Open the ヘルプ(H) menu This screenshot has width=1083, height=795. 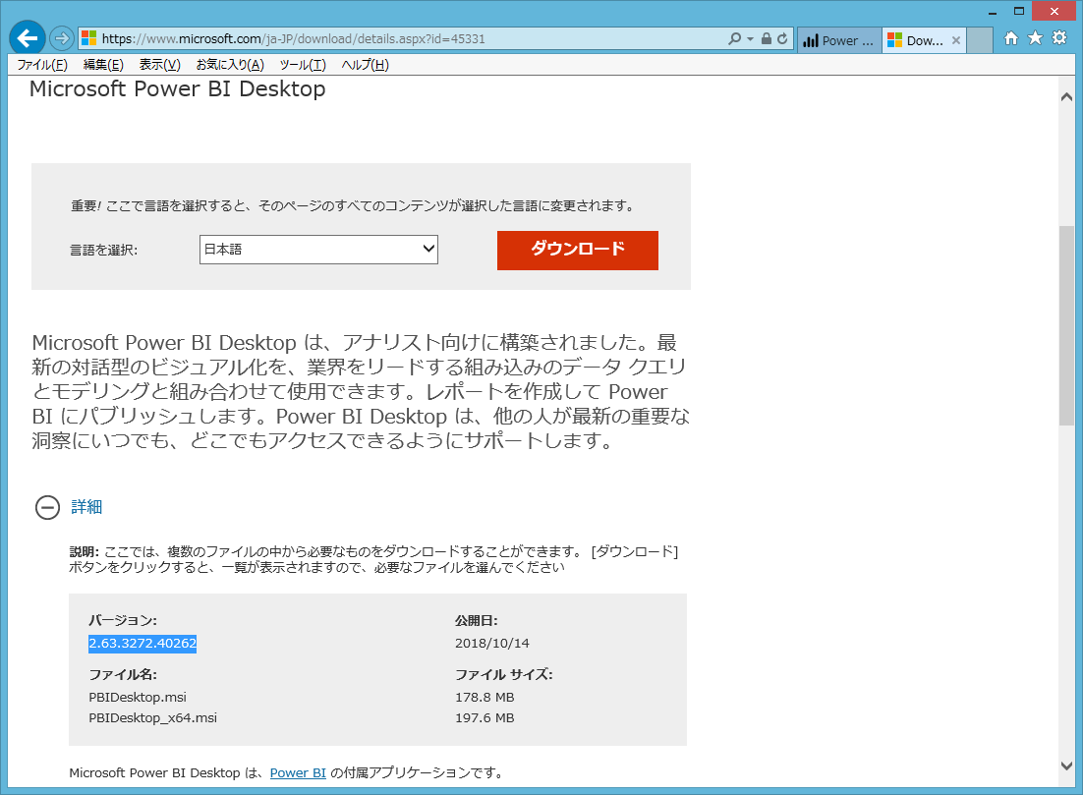coord(366,65)
